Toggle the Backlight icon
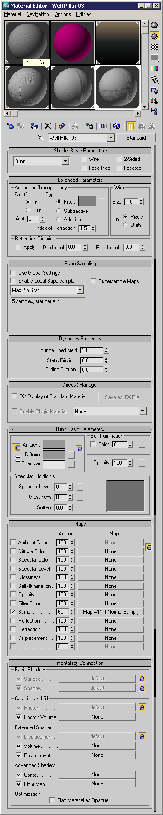This screenshot has height=815, width=163. [155, 36]
